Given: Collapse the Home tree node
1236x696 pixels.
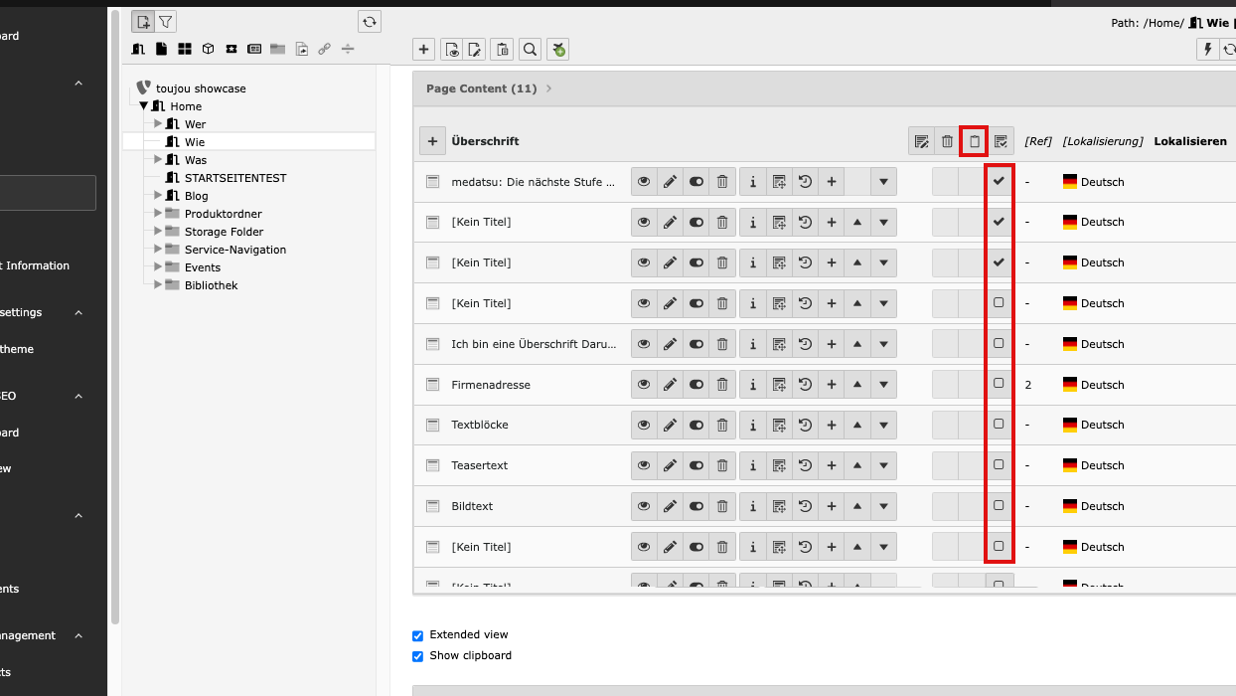Looking at the screenshot, I should (x=143, y=105).
